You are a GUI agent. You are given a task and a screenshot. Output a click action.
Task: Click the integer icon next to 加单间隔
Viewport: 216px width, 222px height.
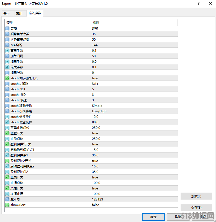[x=7, y=56]
